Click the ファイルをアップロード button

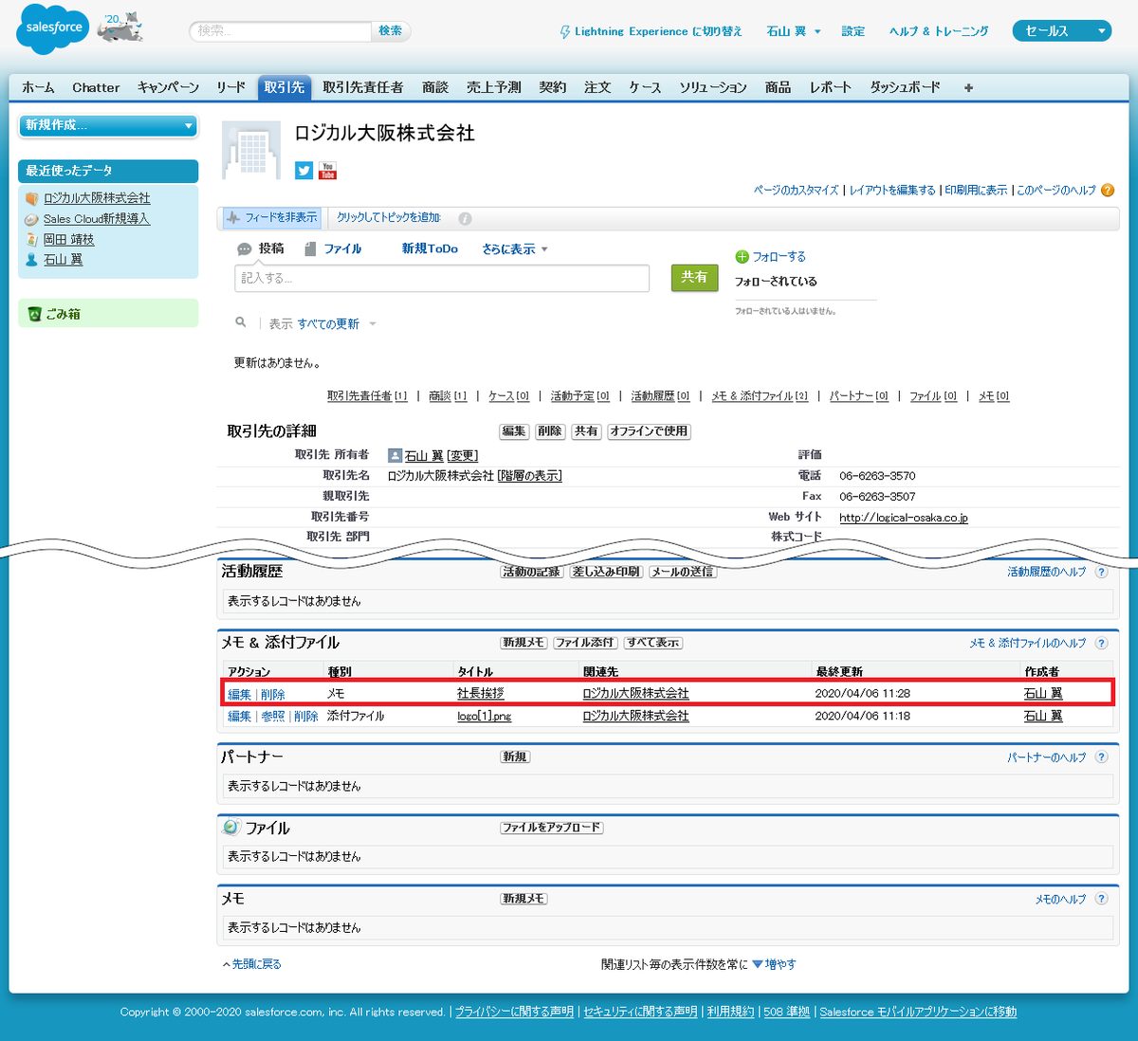552,828
